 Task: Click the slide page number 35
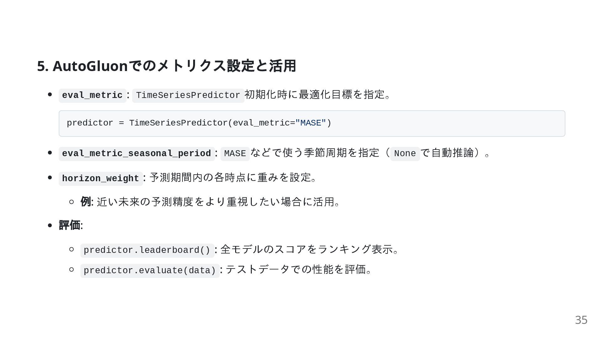coord(581,320)
